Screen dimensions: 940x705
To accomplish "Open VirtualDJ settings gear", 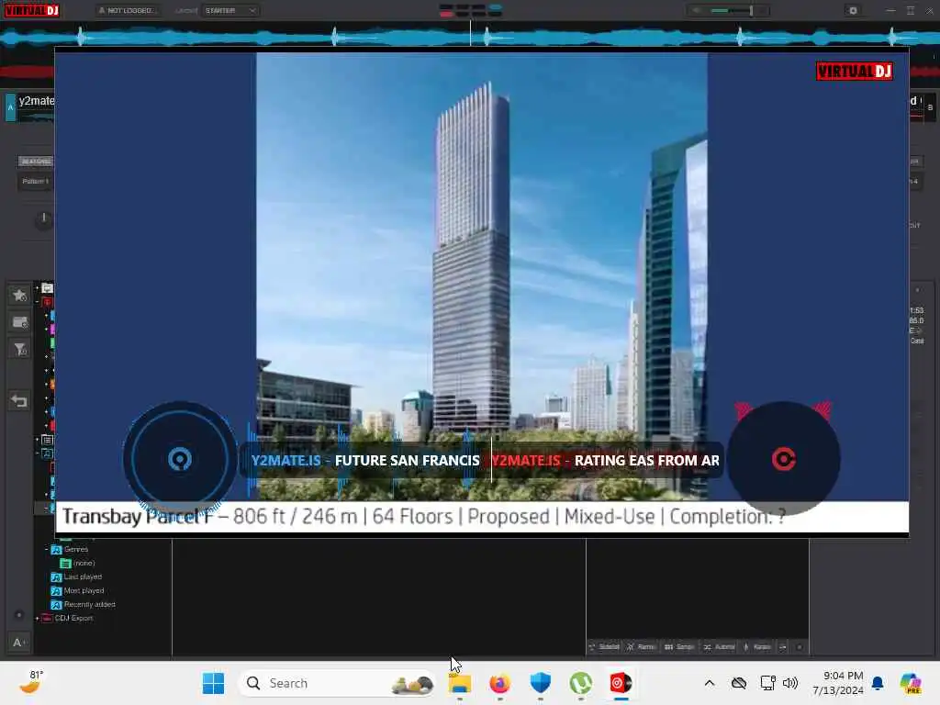I will [x=853, y=10].
